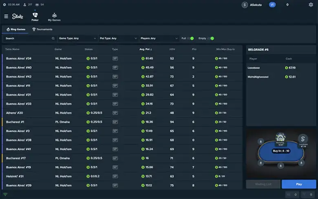Take the bottom right seat on table preview
Screen dimensions: 318x199
coord(301,163)
